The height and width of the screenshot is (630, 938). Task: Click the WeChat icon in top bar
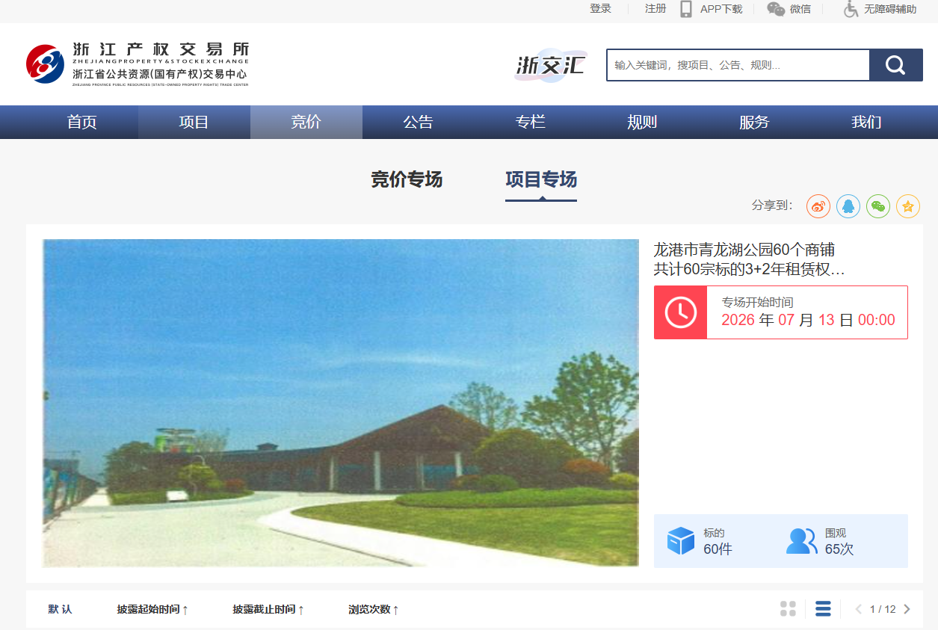[776, 9]
